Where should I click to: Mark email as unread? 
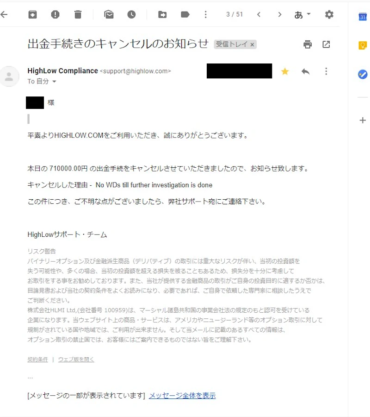coord(109,14)
